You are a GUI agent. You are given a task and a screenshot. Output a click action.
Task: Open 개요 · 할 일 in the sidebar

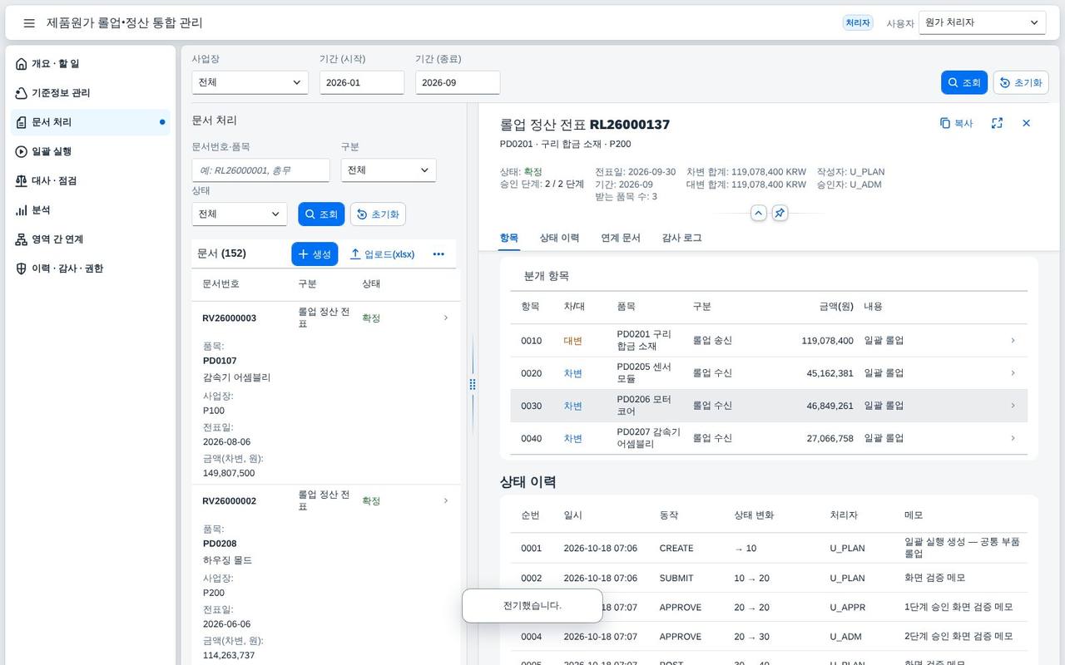(x=90, y=64)
